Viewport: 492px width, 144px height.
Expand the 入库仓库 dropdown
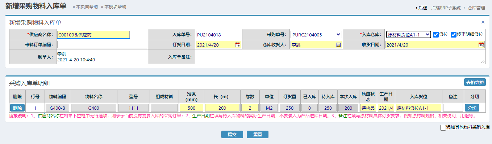(408, 35)
